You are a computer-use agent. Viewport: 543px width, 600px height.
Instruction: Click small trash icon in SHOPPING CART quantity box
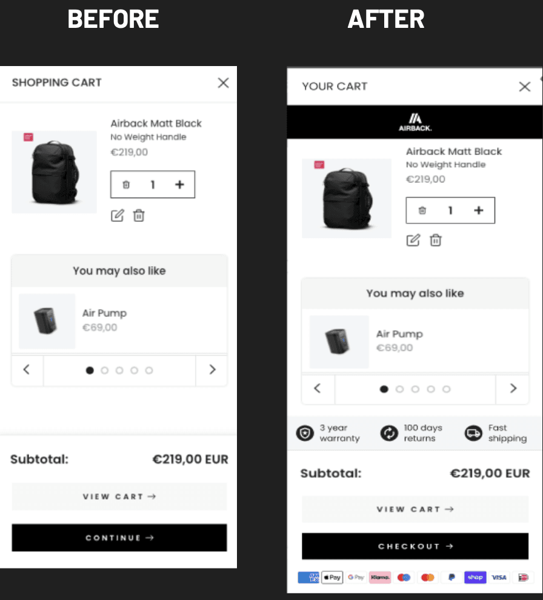[x=126, y=185]
